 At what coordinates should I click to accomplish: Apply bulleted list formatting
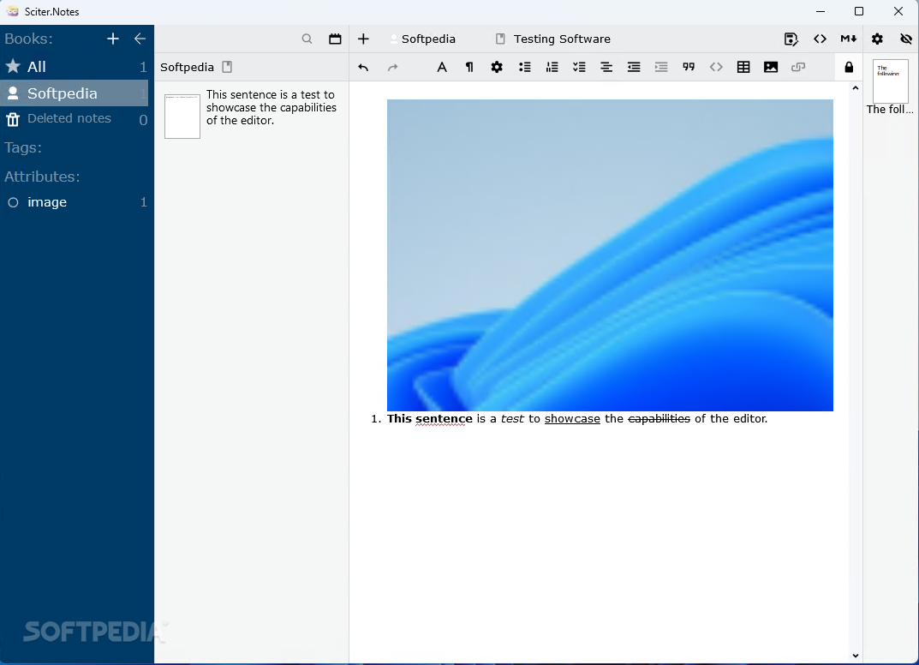[x=524, y=68]
